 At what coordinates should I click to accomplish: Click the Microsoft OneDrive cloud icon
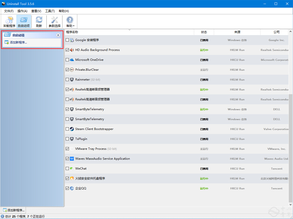[72, 60]
